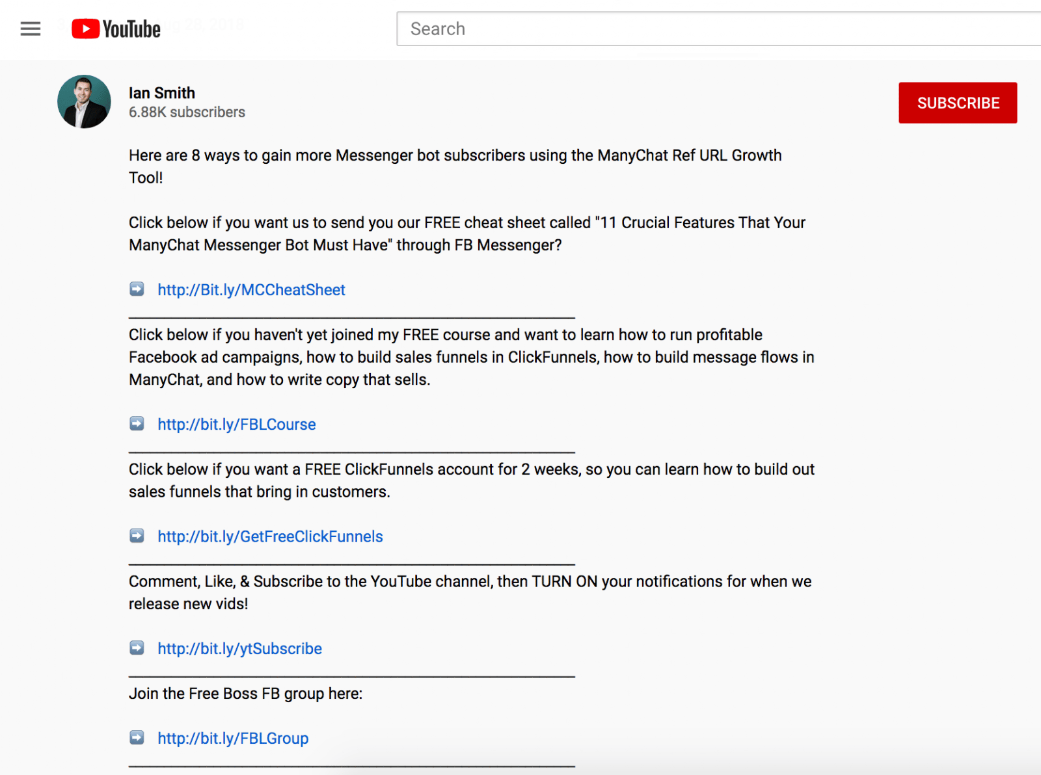This screenshot has width=1041, height=775.
Task: Open Ian Smith's channel avatar
Action: (x=84, y=101)
